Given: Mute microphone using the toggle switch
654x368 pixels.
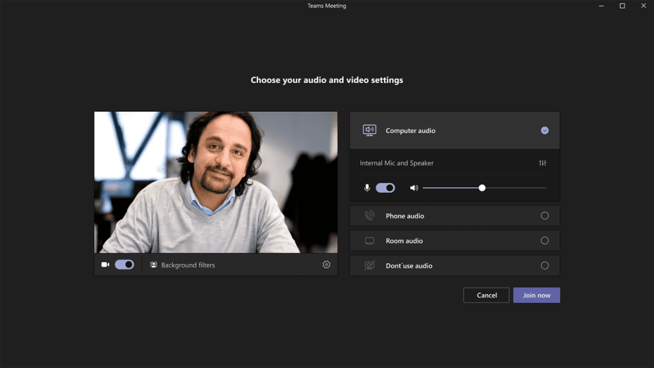Looking at the screenshot, I should pos(385,188).
